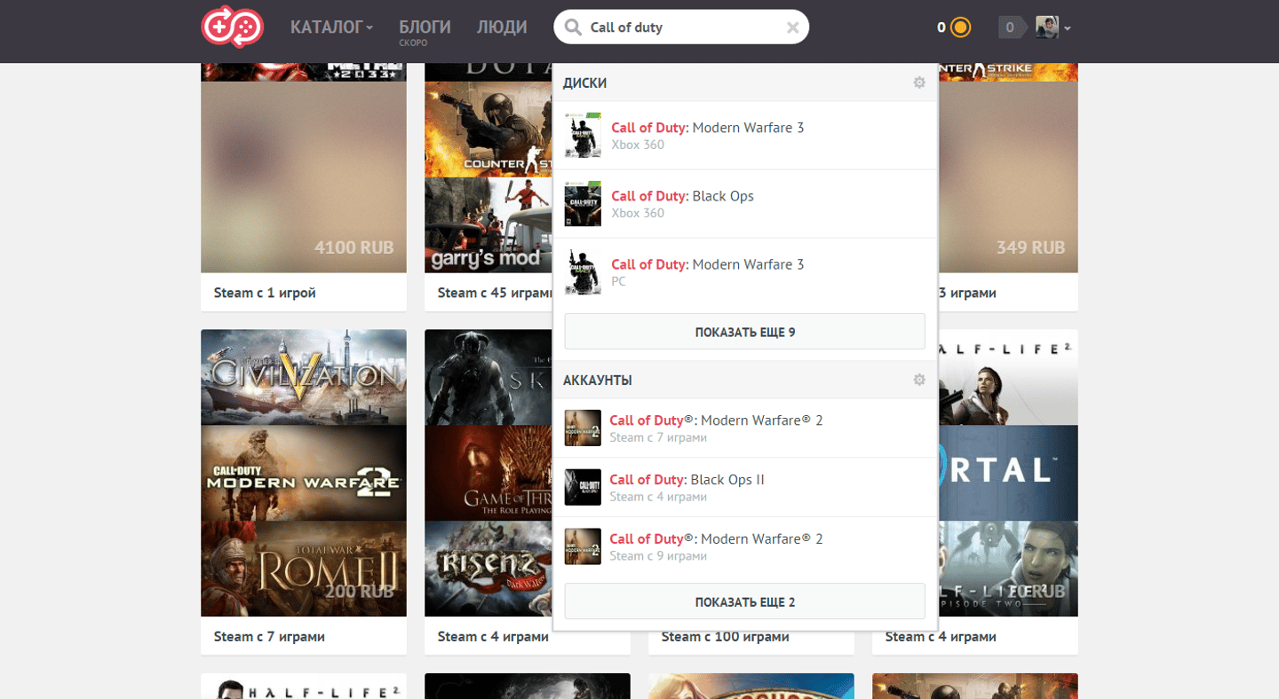Click 'Steam с 1 игрой' card title
Image resolution: width=1279 pixels, height=699 pixels.
[x=265, y=293]
